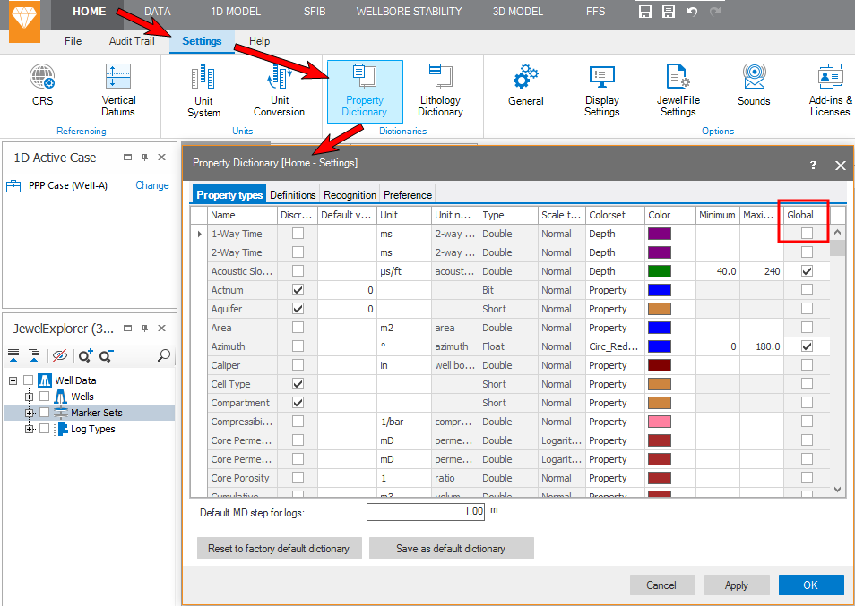
Task: Collapse the Well Data tree node
Action: pos(13,380)
